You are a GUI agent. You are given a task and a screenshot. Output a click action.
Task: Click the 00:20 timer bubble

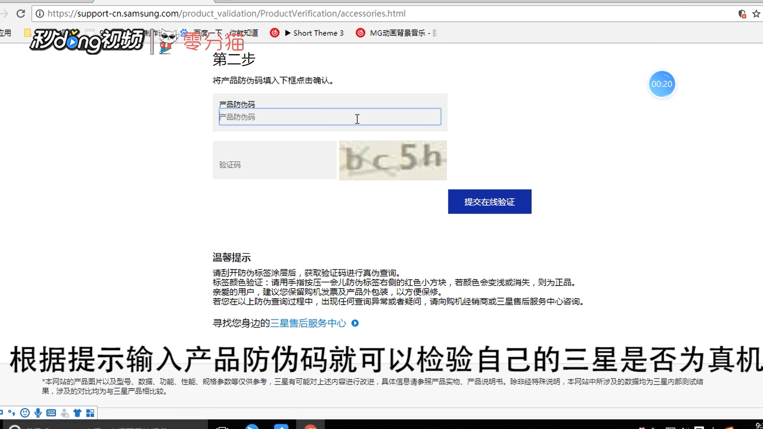coord(662,84)
